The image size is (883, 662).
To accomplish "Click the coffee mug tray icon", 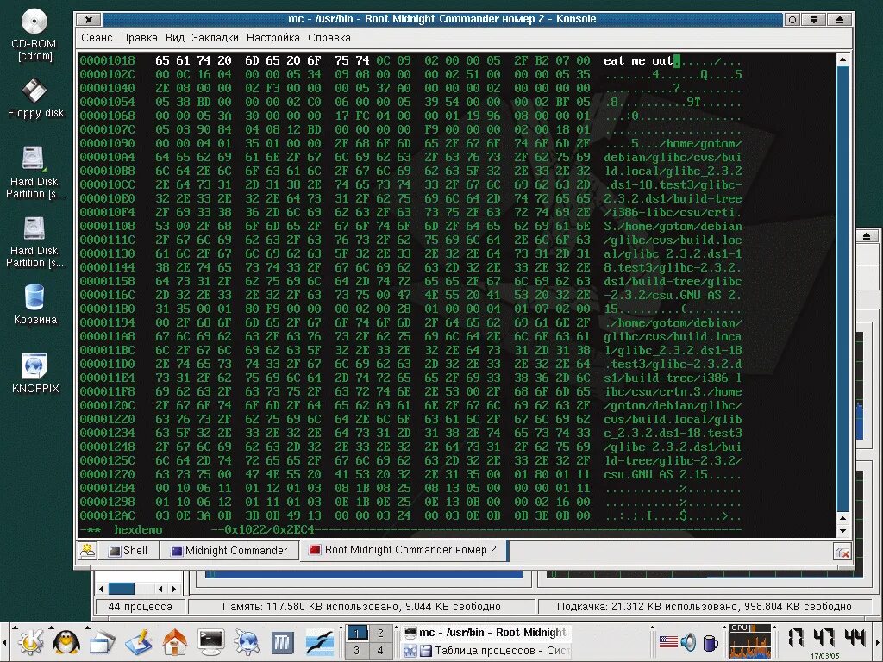I will pyautogui.click(x=711, y=641).
